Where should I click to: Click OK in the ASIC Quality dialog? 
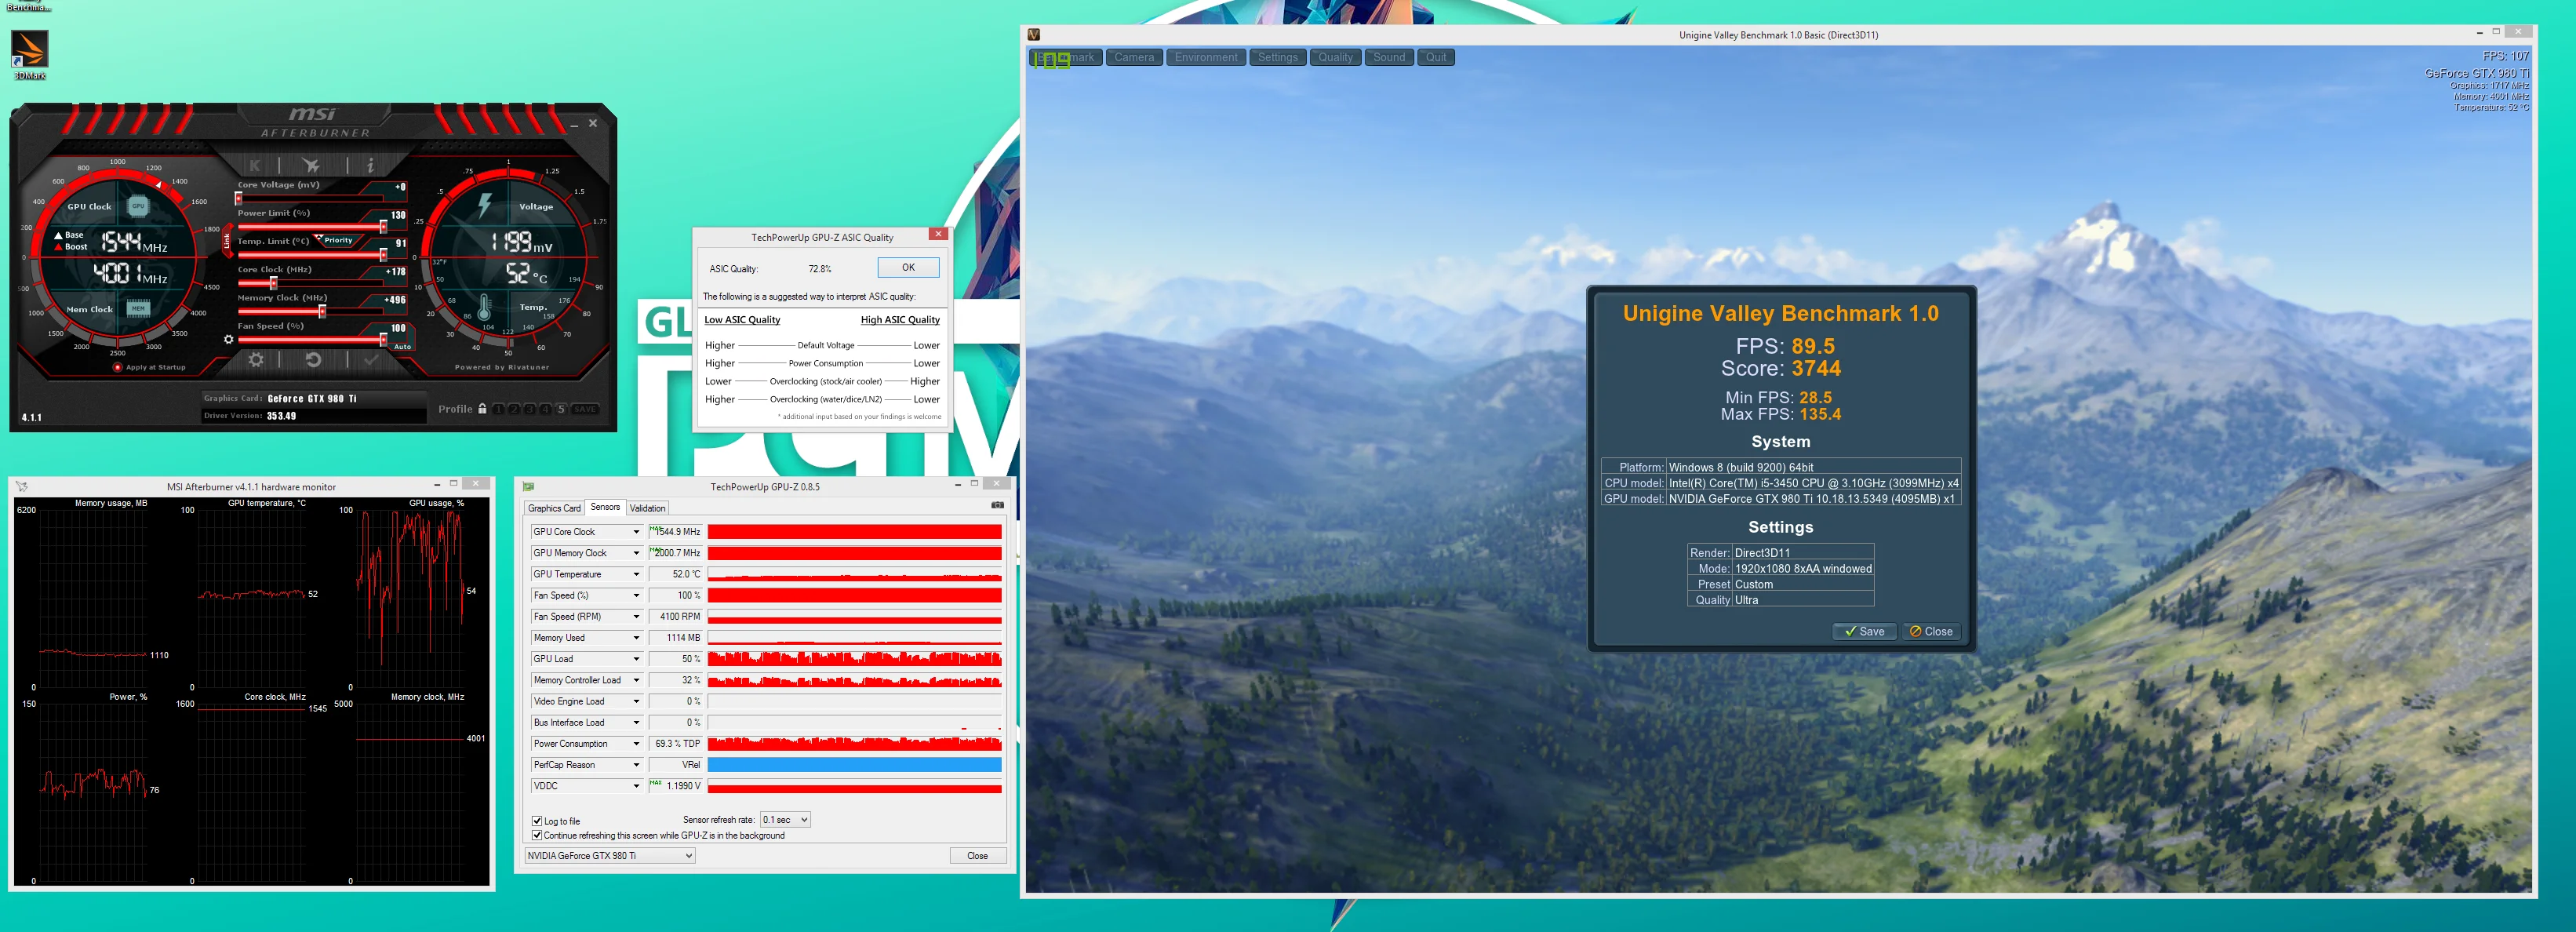[x=908, y=267]
